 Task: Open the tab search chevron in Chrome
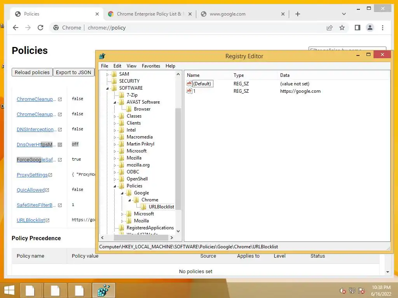point(344,14)
